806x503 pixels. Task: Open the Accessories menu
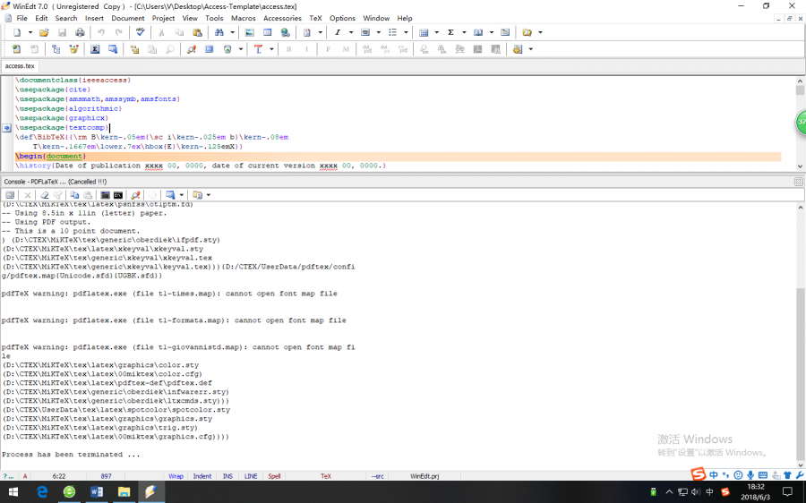click(282, 18)
